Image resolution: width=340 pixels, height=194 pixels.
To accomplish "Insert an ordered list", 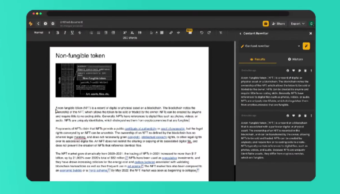I will click(x=91, y=33).
